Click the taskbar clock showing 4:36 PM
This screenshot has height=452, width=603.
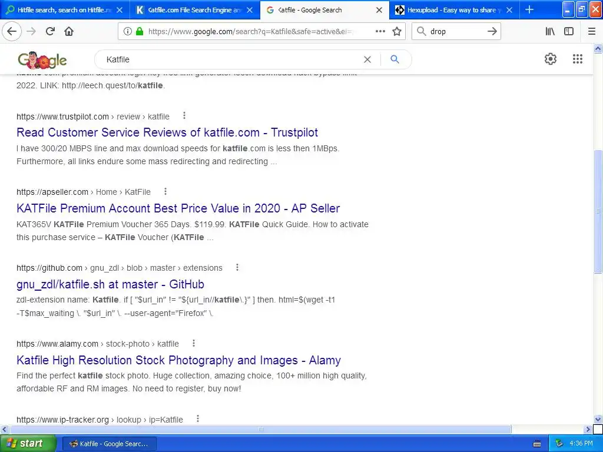point(581,443)
